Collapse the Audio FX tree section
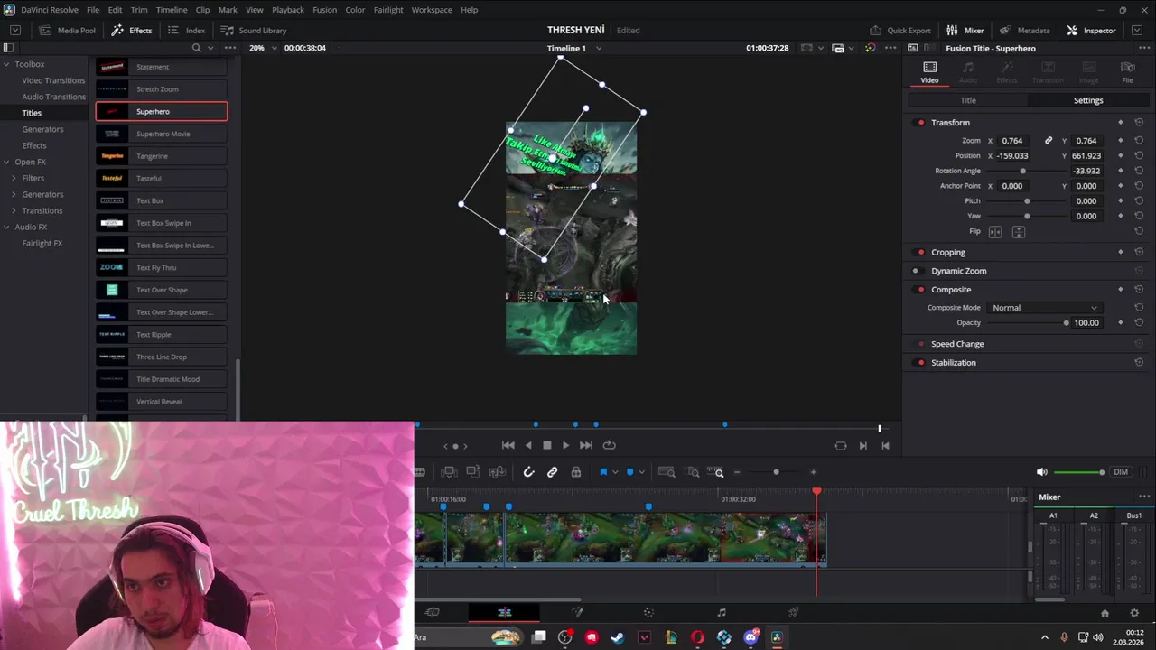Viewport: 1156px width, 650px height. (6, 227)
